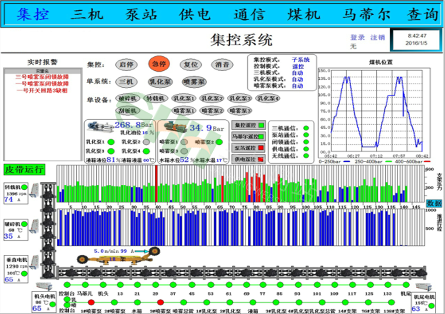The image size is (445, 314).
Task: Click the green status light for 转载机
Action: [x=23, y=187]
